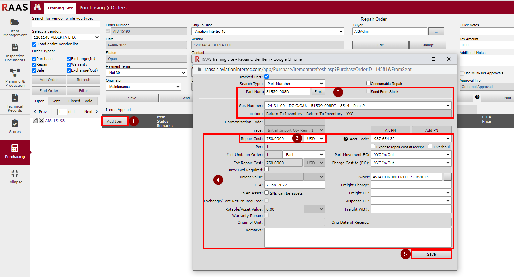The height and width of the screenshot is (277, 514).
Task: Open Planning & Production module
Action: 15,78
